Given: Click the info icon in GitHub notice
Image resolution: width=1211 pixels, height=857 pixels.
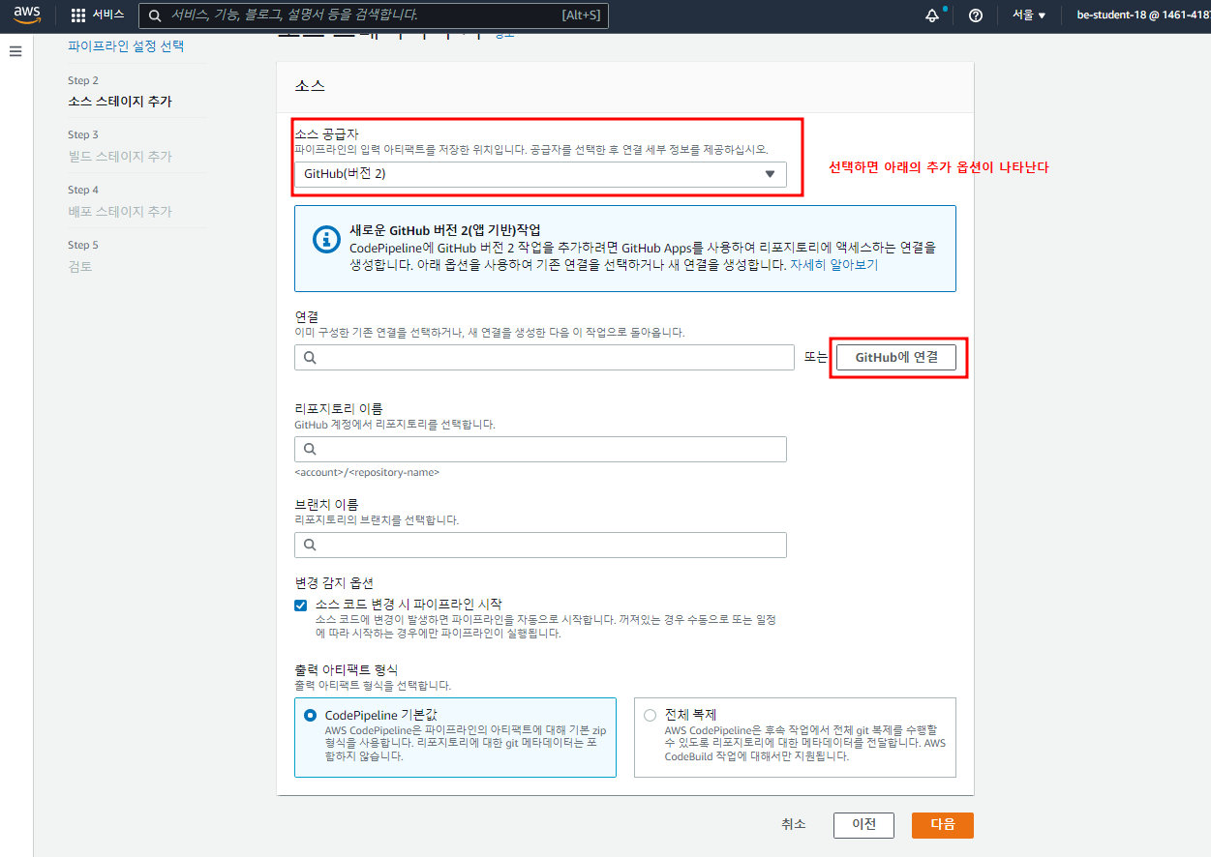Looking at the screenshot, I should pos(327,241).
